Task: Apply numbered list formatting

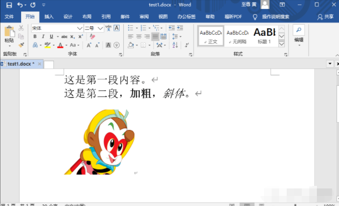Action: (143, 28)
